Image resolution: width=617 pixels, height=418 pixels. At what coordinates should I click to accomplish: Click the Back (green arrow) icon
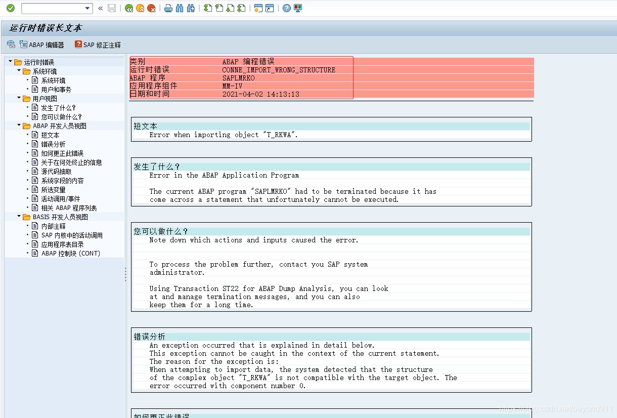129,8
